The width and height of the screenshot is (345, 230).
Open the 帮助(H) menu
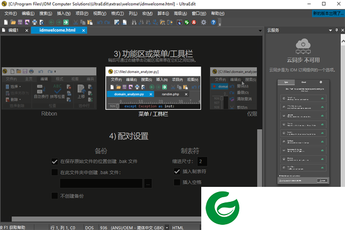coord(217,13)
